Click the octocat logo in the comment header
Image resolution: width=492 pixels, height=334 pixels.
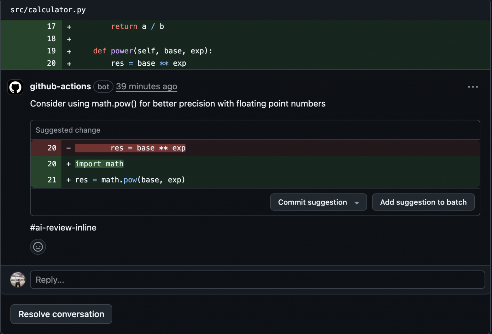[15, 87]
